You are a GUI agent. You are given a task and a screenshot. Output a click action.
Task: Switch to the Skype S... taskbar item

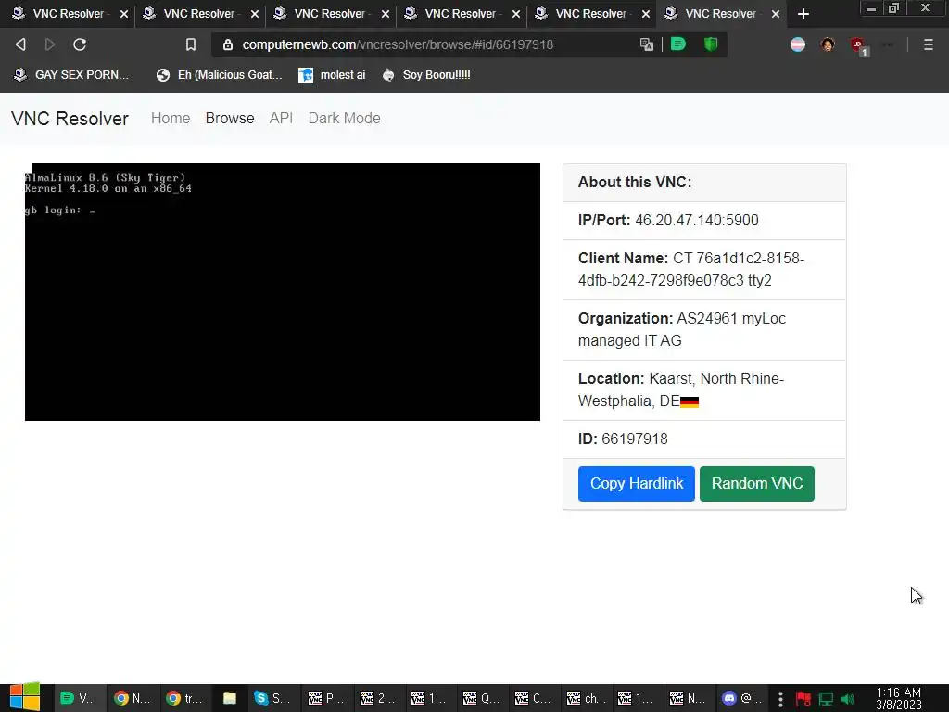click(x=272, y=698)
